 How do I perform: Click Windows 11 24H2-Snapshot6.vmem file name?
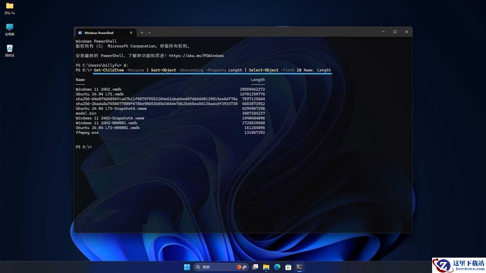tap(110, 119)
